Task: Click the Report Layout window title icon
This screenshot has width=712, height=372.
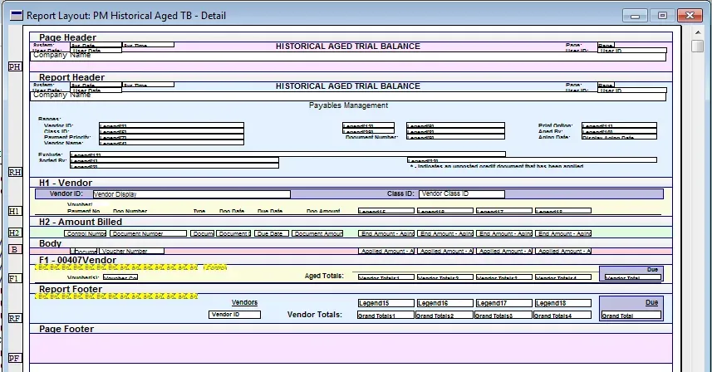Action: [x=15, y=15]
